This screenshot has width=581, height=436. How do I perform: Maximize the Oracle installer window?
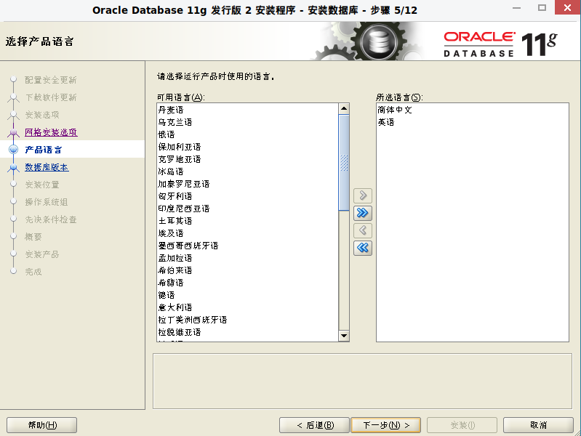click(542, 7)
